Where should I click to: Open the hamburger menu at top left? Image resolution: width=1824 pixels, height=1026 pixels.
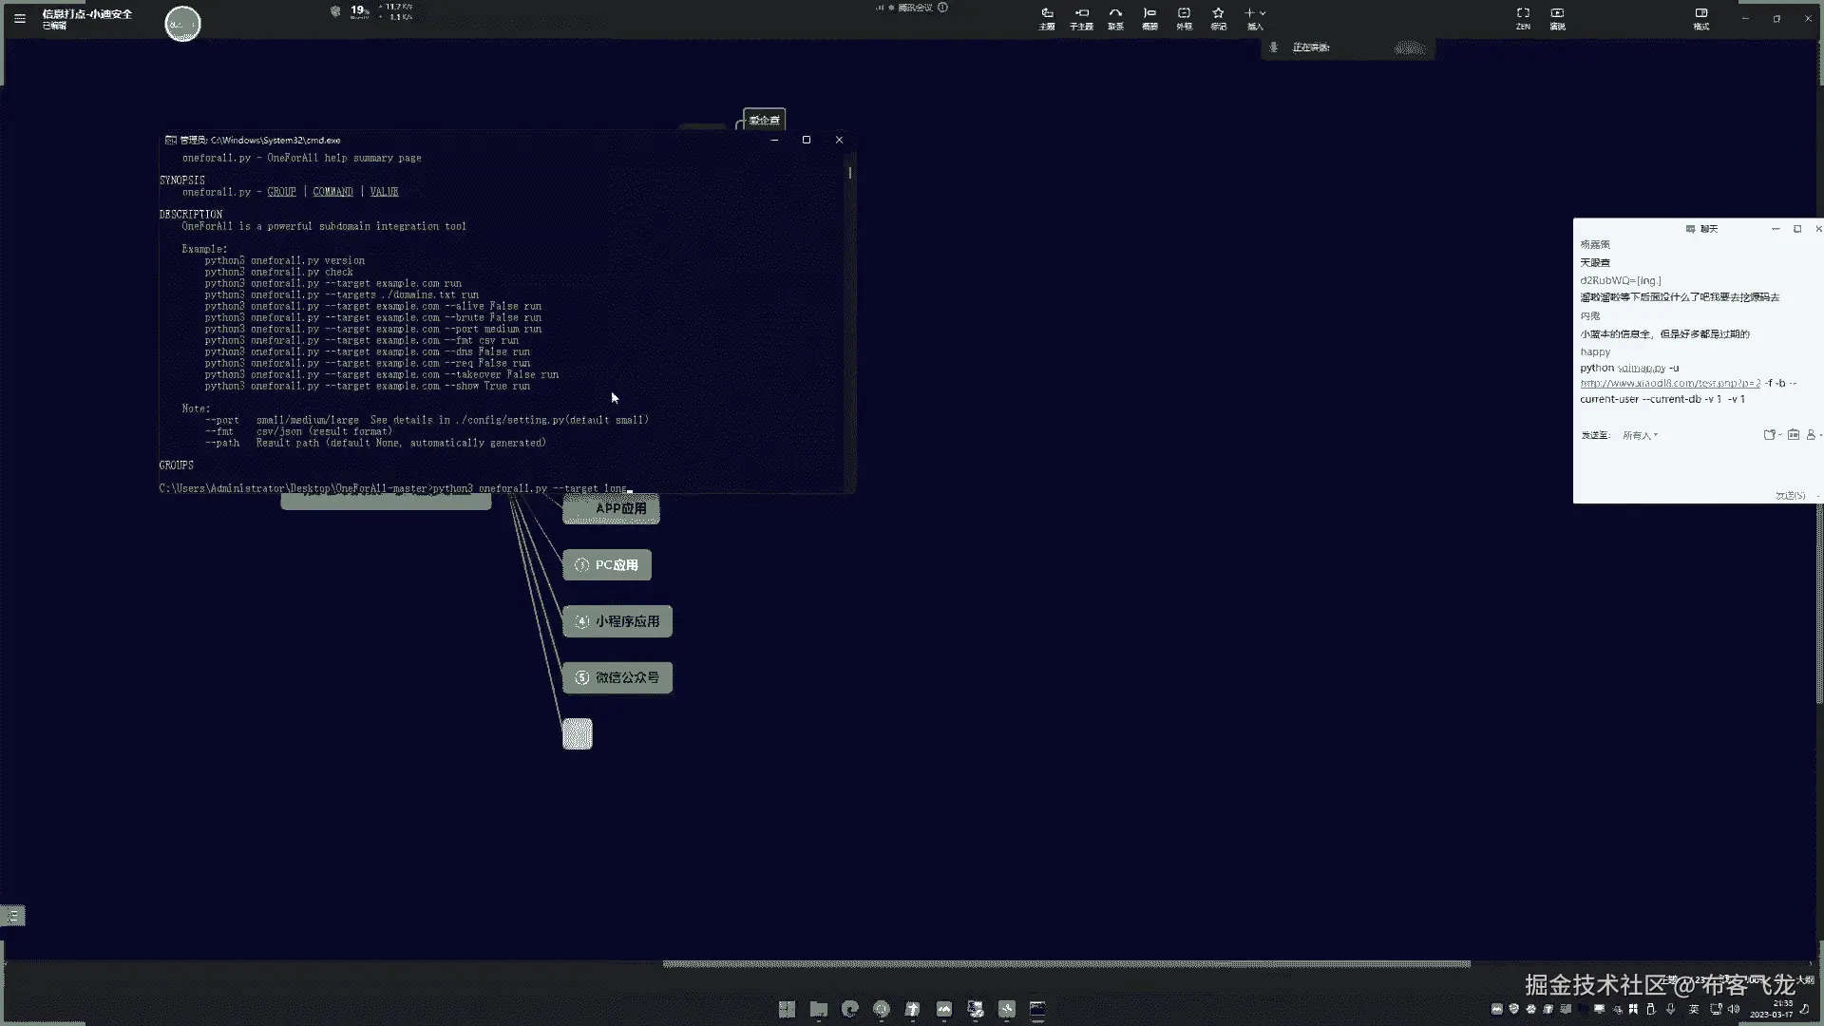[x=20, y=18]
